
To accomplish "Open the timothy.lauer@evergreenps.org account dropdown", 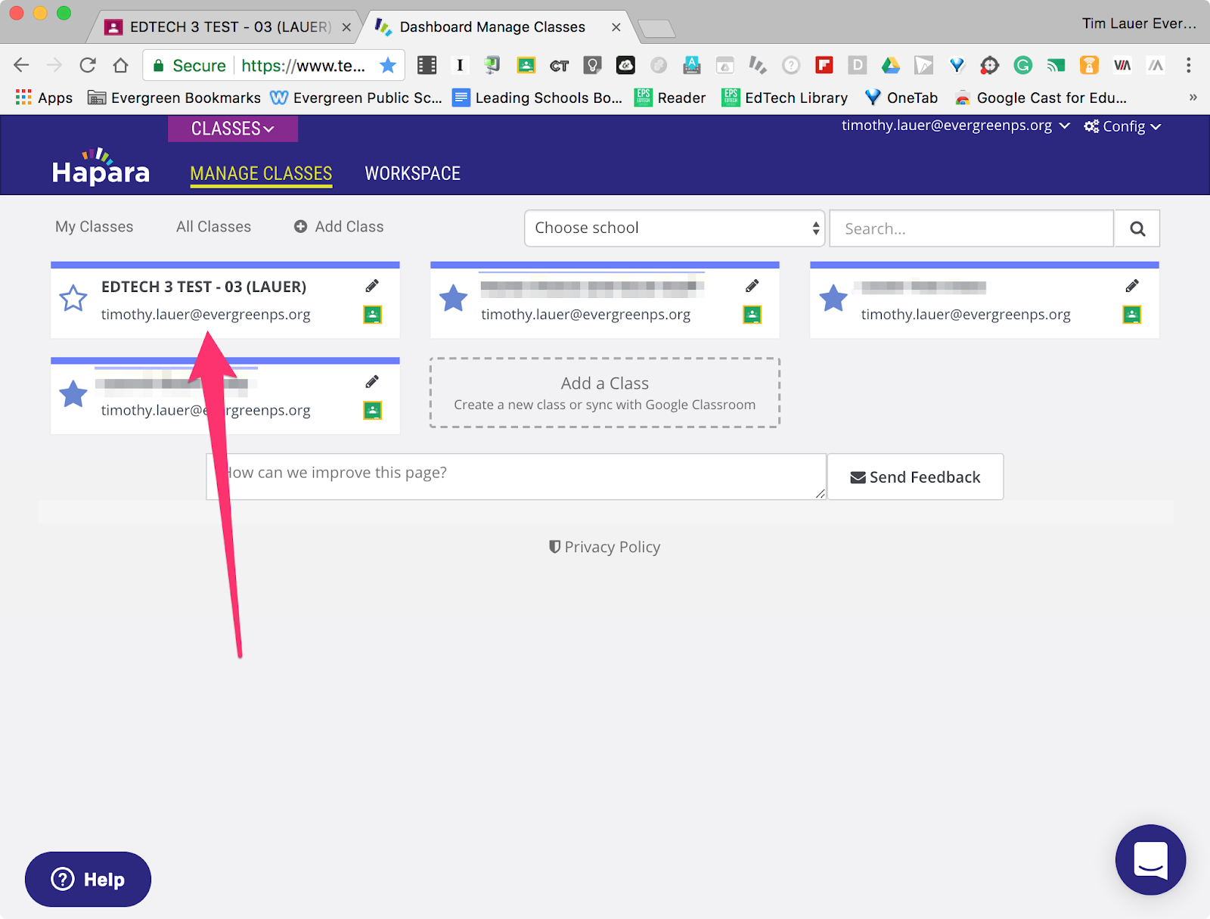I will point(956,126).
